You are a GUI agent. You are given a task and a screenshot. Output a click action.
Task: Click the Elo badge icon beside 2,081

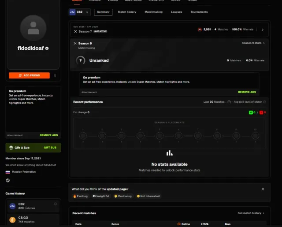coord(200,30)
